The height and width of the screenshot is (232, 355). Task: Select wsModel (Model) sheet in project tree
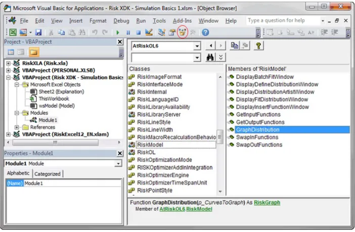[57, 106]
